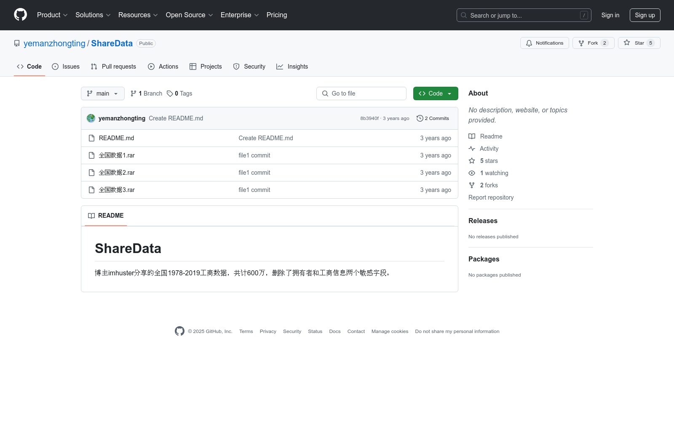Open the Actions tab
The height and width of the screenshot is (421, 674).
coord(163,67)
